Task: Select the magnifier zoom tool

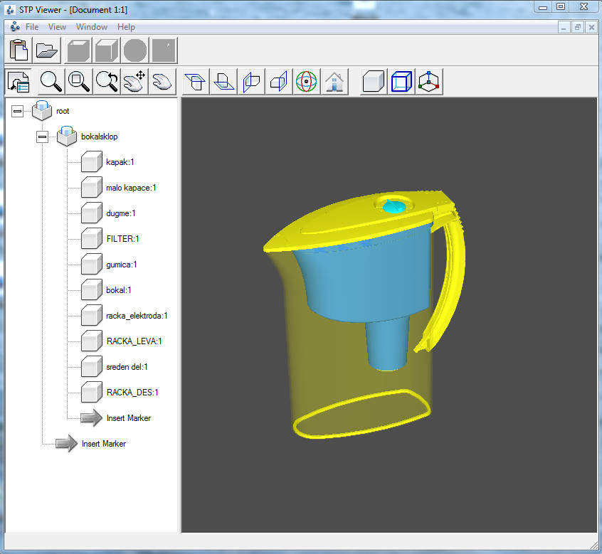Action: click(x=51, y=82)
